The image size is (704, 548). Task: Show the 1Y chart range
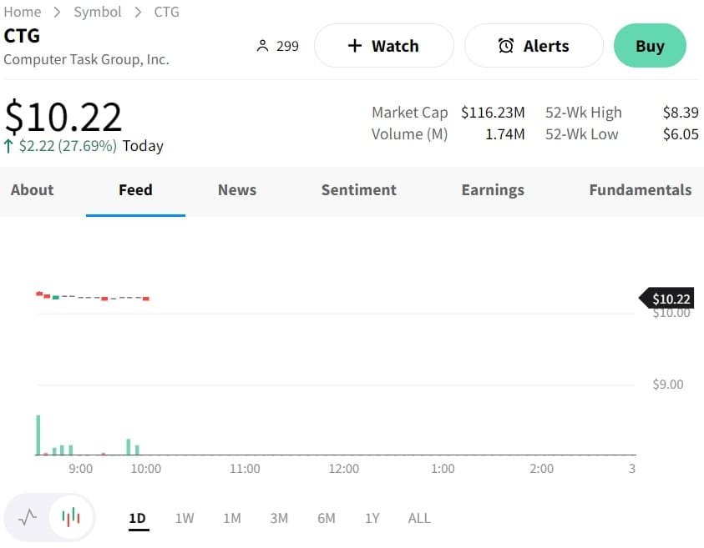point(372,518)
